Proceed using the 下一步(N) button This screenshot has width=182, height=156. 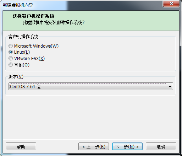click(x=127, y=147)
